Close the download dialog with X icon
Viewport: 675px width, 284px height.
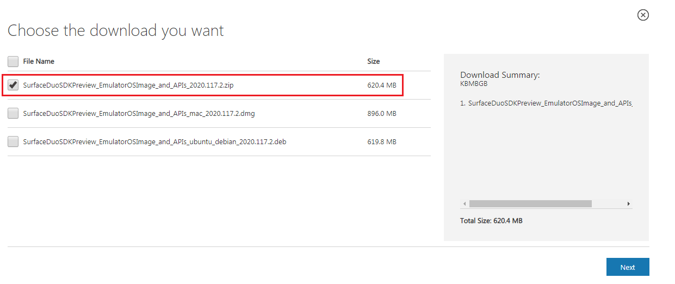(643, 15)
